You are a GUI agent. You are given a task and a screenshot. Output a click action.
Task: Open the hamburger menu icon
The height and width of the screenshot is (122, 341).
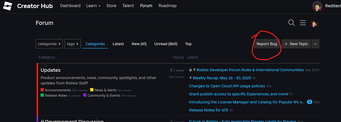[x=303, y=23]
